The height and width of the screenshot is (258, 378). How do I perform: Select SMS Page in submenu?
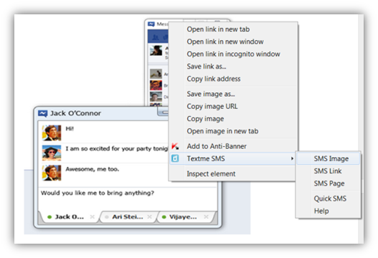click(x=329, y=183)
